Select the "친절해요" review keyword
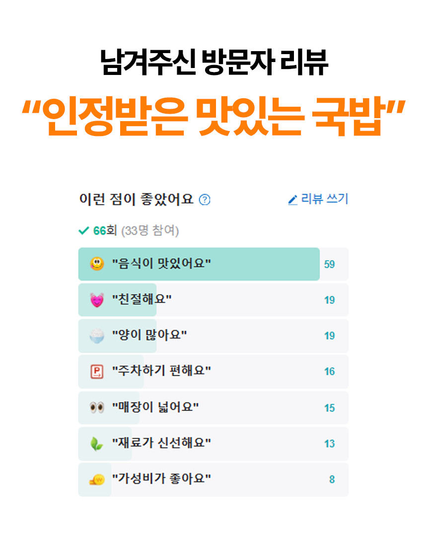 pyautogui.click(x=142, y=300)
